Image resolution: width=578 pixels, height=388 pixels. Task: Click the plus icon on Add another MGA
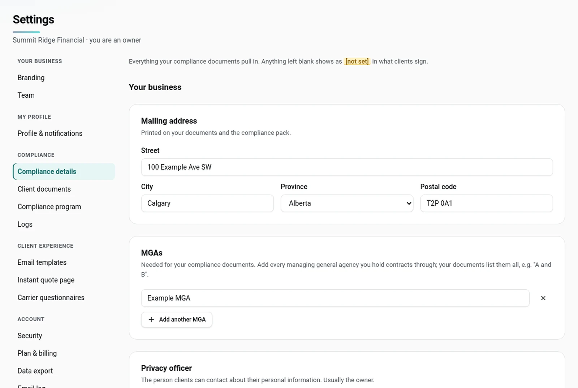click(151, 320)
